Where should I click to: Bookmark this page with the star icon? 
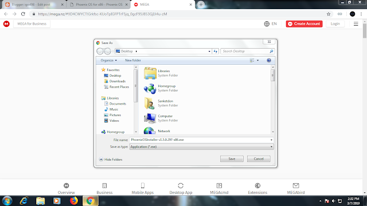pos(329,14)
